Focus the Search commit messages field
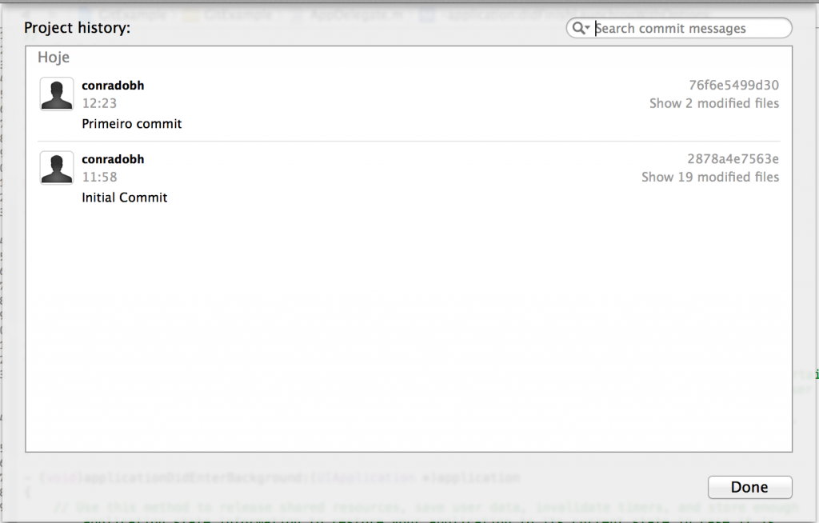This screenshot has height=523, width=819. coord(679,28)
